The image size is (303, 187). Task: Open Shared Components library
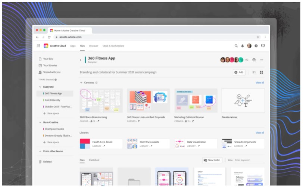point(243,144)
